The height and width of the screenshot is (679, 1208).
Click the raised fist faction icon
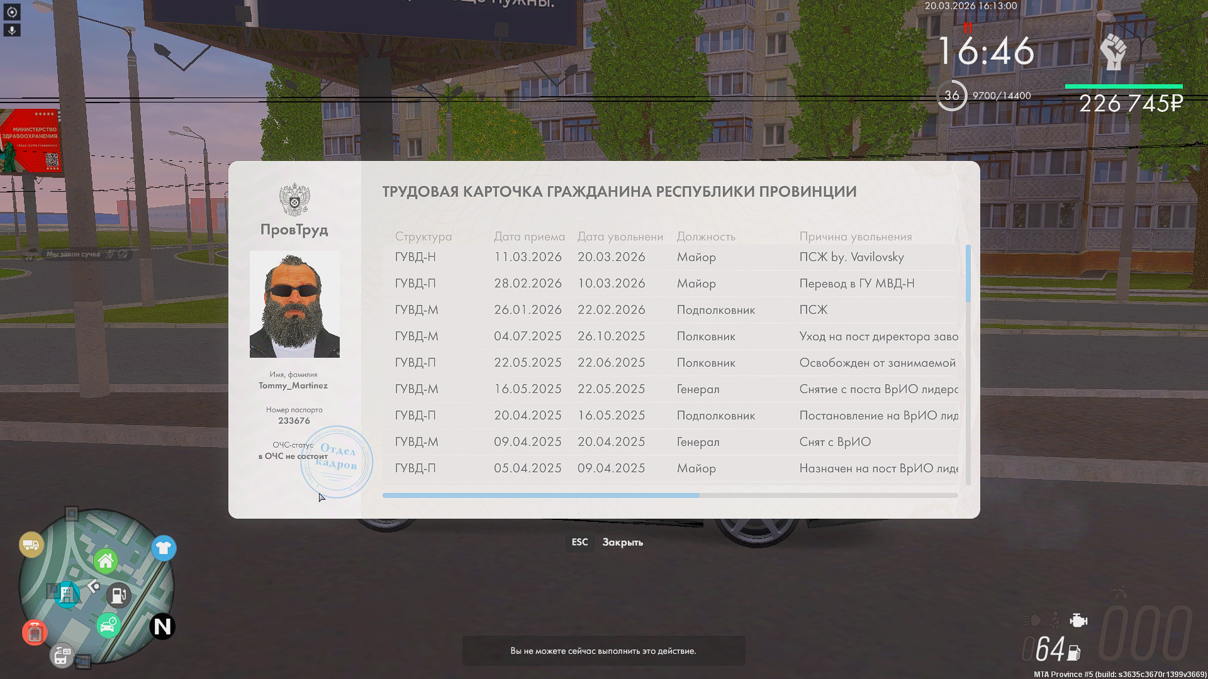[x=1113, y=52]
